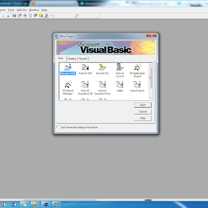Show the Toolbox via hammer icon
Image resolution: width=208 pixels, height=208 pixels.
tap(35, 16)
